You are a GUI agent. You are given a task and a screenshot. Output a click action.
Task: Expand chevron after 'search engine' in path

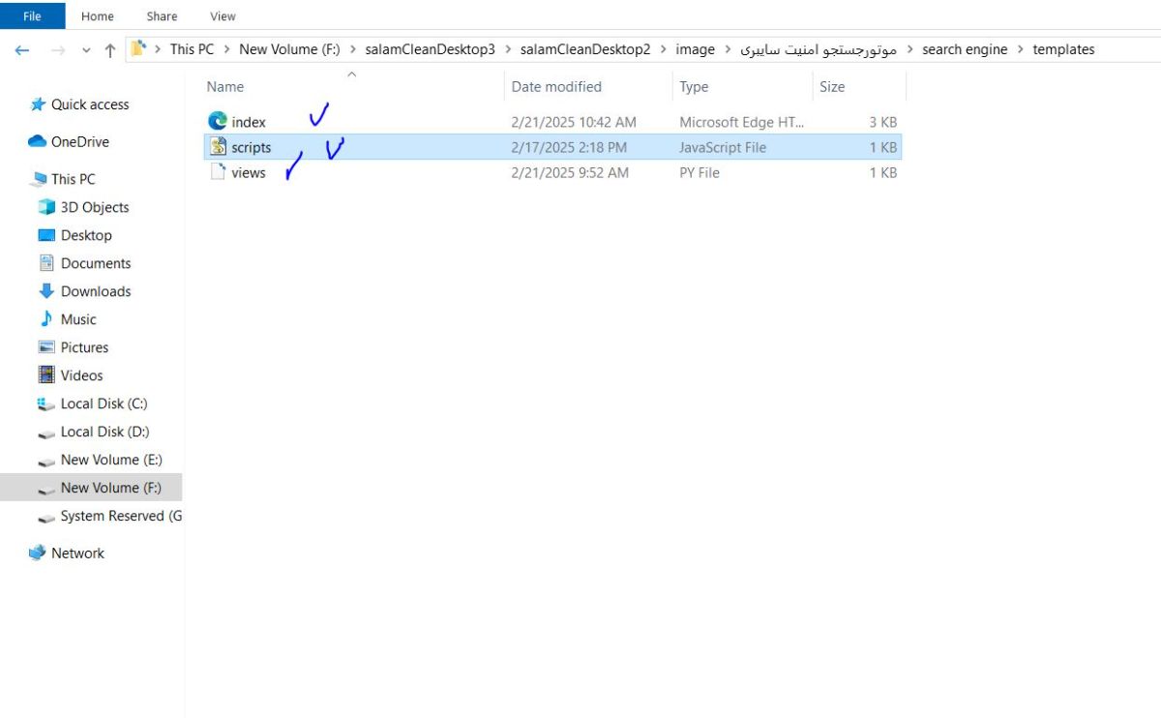coord(1020,49)
